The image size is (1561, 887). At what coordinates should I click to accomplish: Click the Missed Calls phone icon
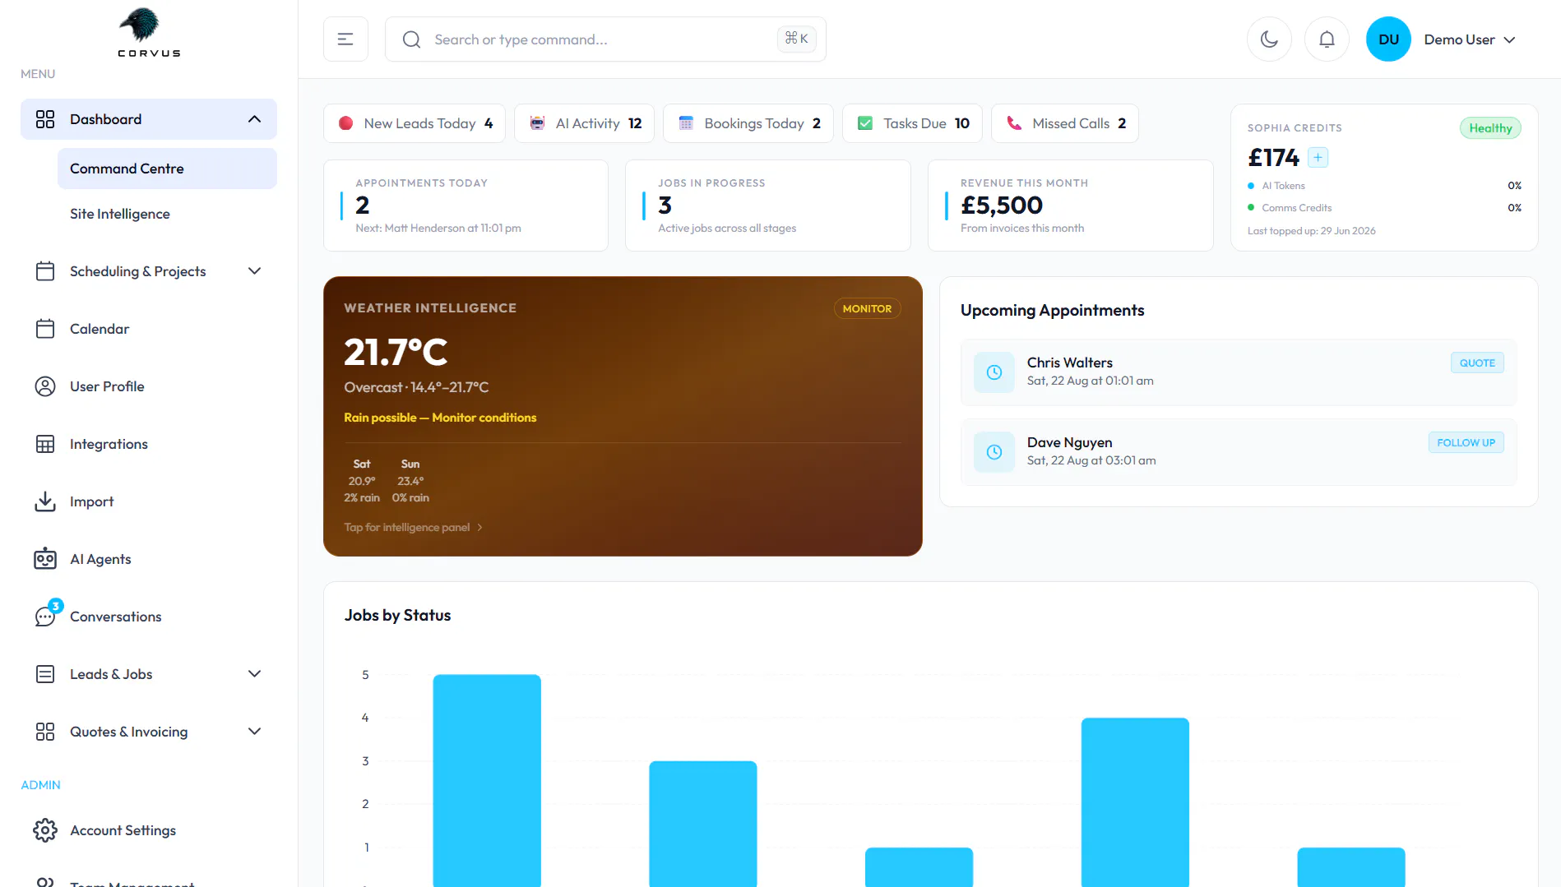1014,123
